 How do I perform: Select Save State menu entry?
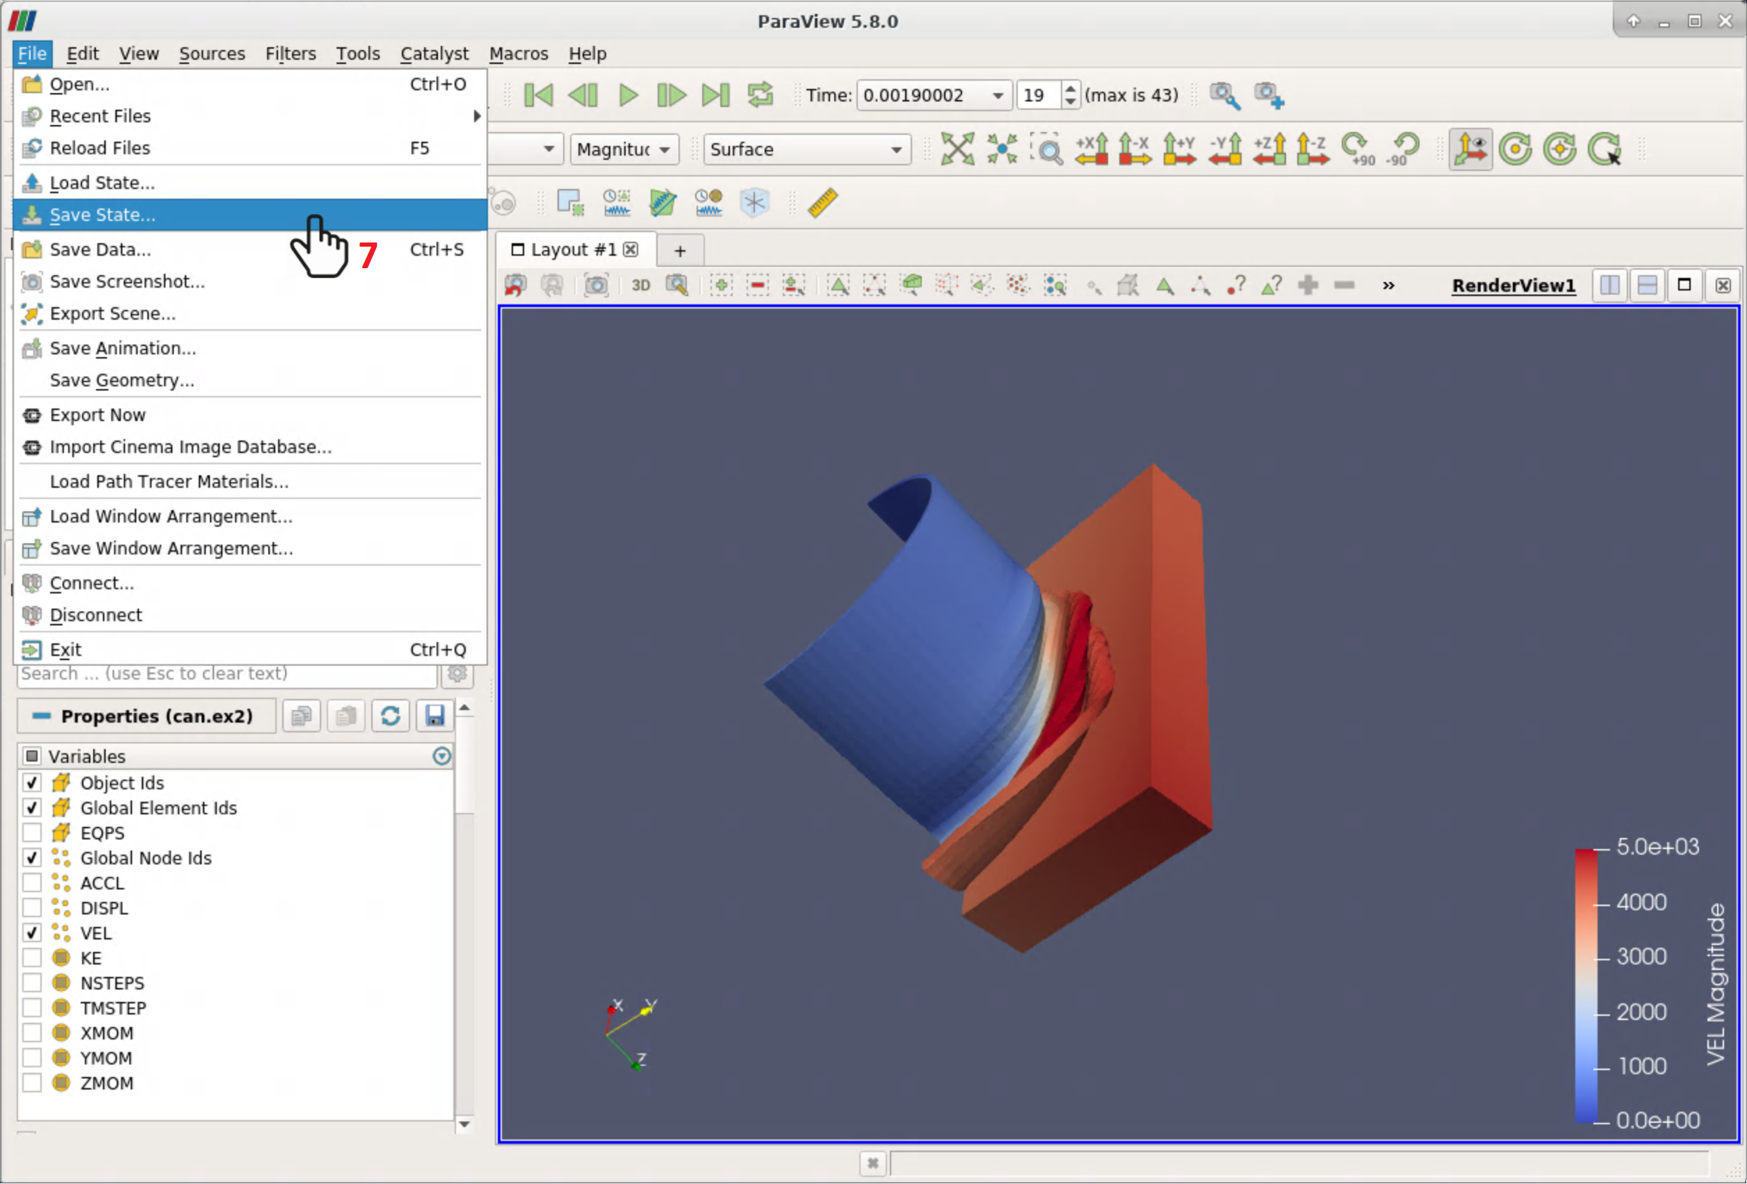pos(250,215)
